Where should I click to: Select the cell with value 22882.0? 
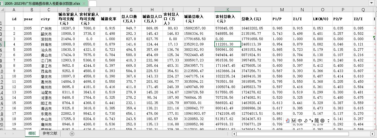coord(68,114)
